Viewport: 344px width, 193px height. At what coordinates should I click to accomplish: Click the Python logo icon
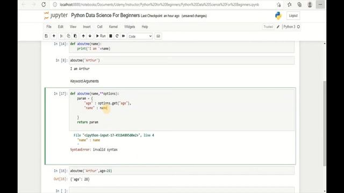click(x=278, y=16)
